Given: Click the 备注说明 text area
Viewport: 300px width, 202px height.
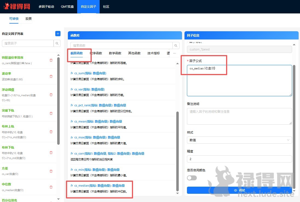Looking at the screenshot, I should (x=239, y=116).
